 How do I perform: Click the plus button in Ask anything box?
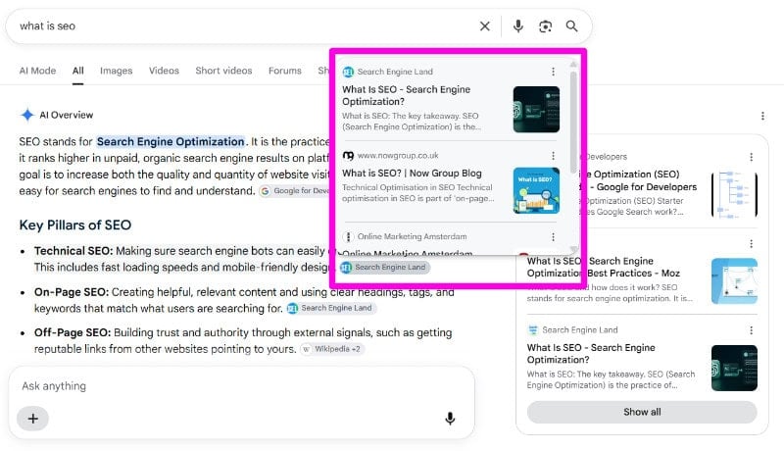(33, 419)
